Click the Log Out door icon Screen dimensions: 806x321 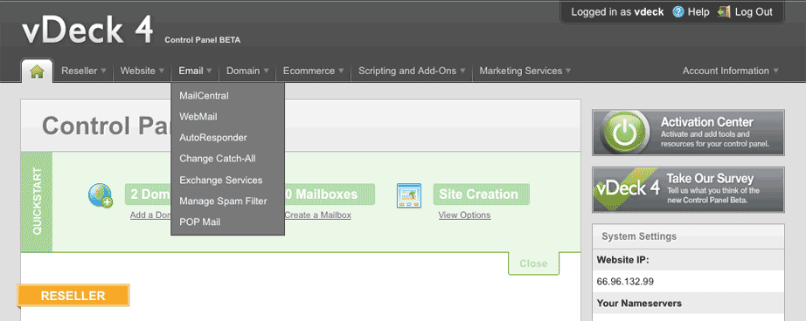click(x=725, y=12)
